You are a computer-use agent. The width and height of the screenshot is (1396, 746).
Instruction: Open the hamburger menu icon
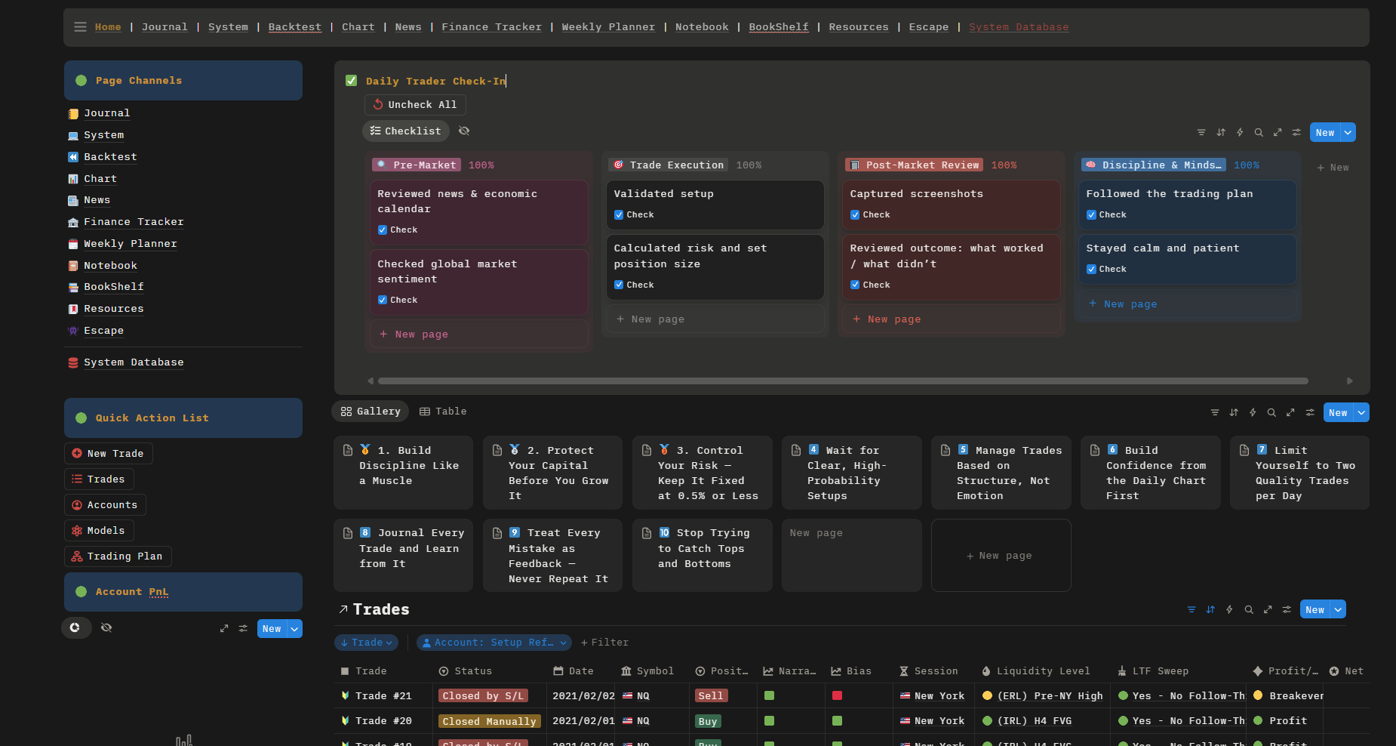80,27
